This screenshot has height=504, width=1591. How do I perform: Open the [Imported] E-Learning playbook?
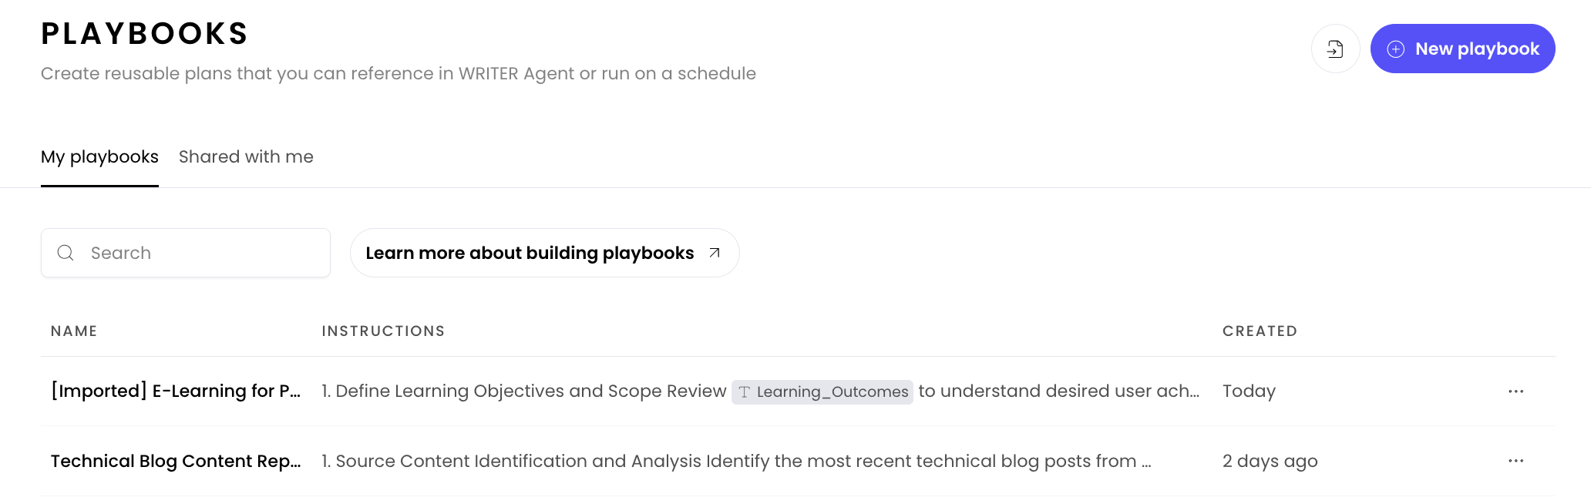[x=176, y=391]
